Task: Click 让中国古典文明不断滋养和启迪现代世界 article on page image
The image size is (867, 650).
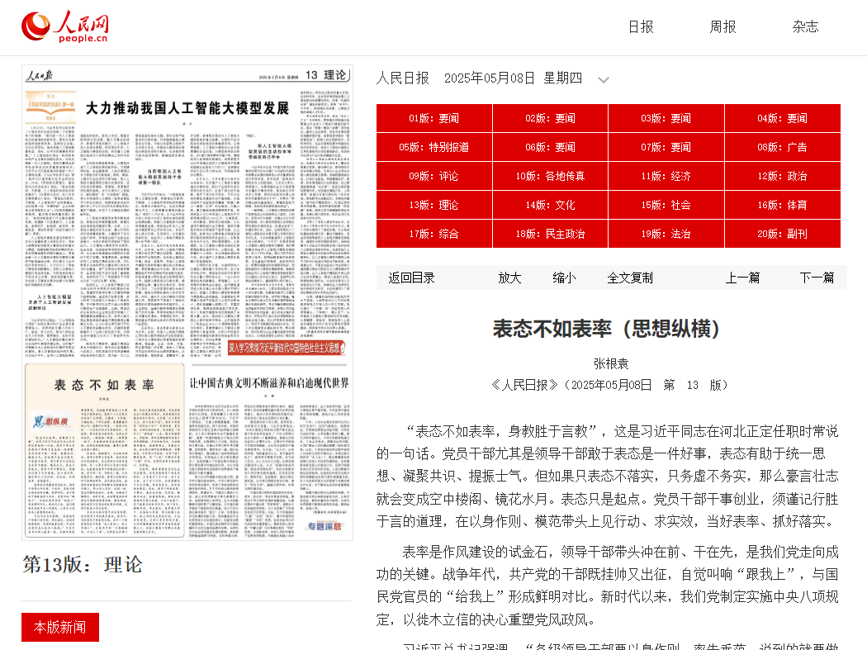Action: (269, 383)
